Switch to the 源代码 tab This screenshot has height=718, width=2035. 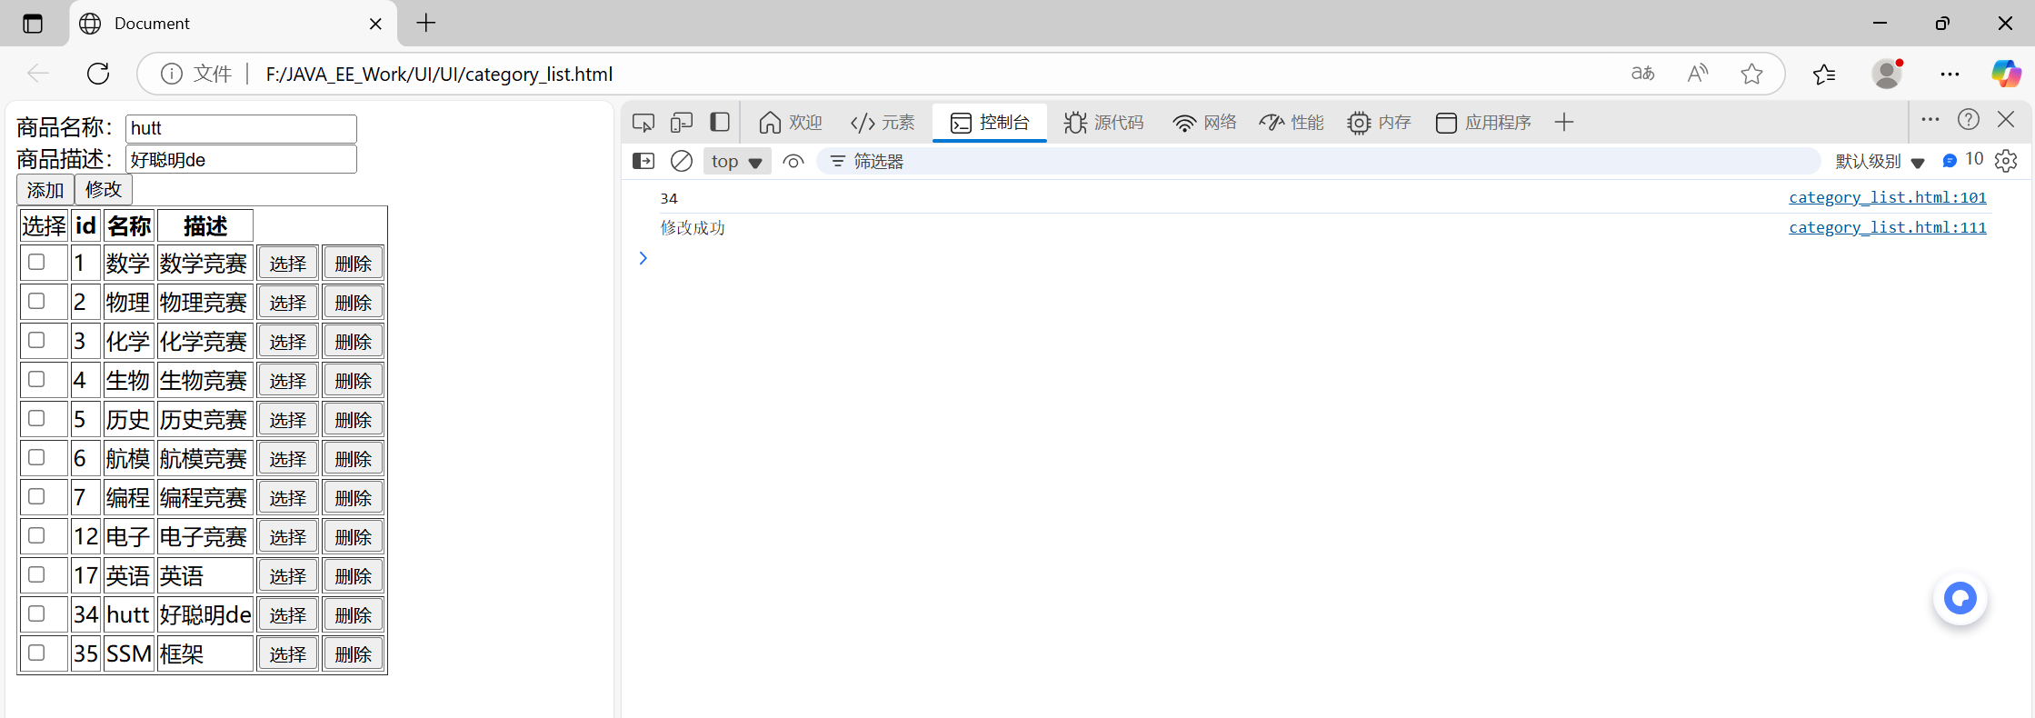tap(1103, 122)
